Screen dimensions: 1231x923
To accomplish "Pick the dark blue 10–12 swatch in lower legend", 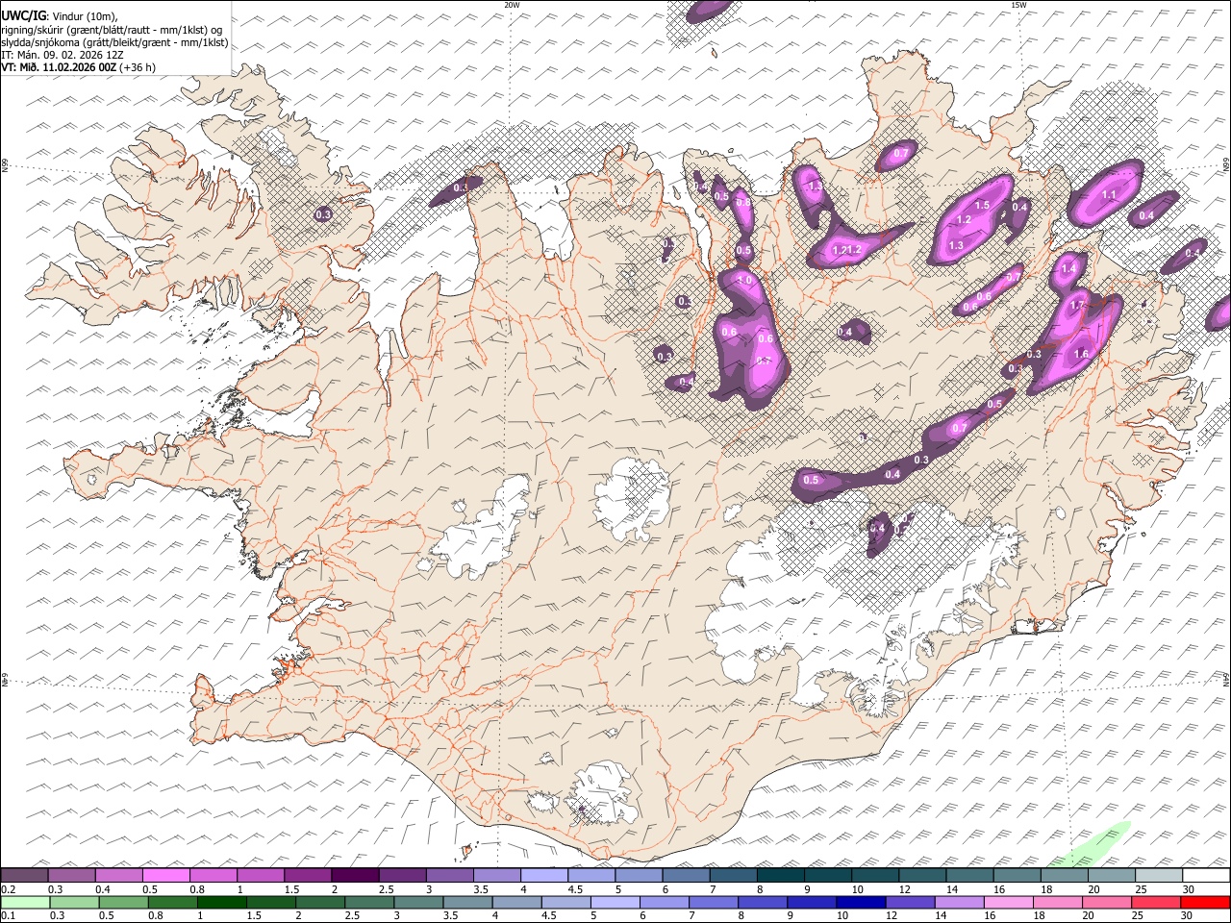I will coord(860,902).
